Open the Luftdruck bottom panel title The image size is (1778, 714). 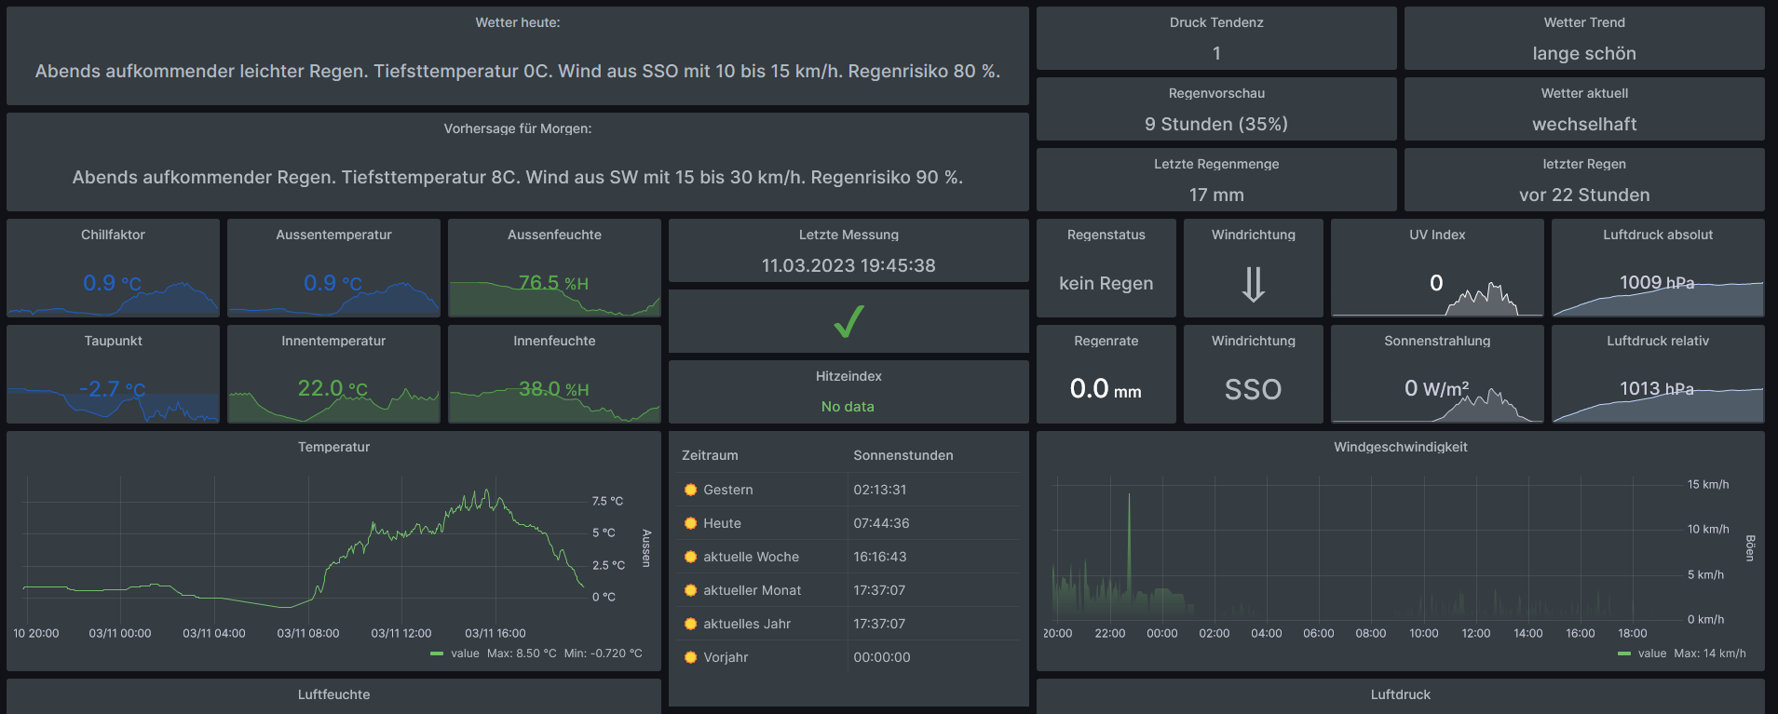point(1401,694)
